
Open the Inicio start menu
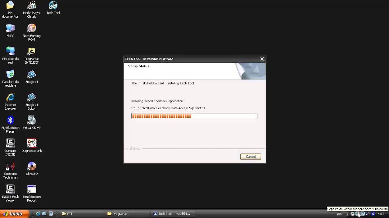pyautogui.click(x=14, y=214)
